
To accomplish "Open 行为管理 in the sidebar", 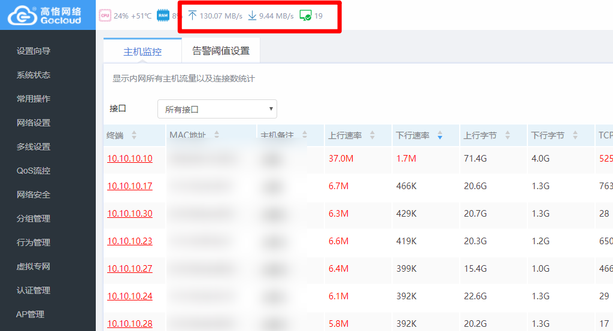I will point(34,242).
